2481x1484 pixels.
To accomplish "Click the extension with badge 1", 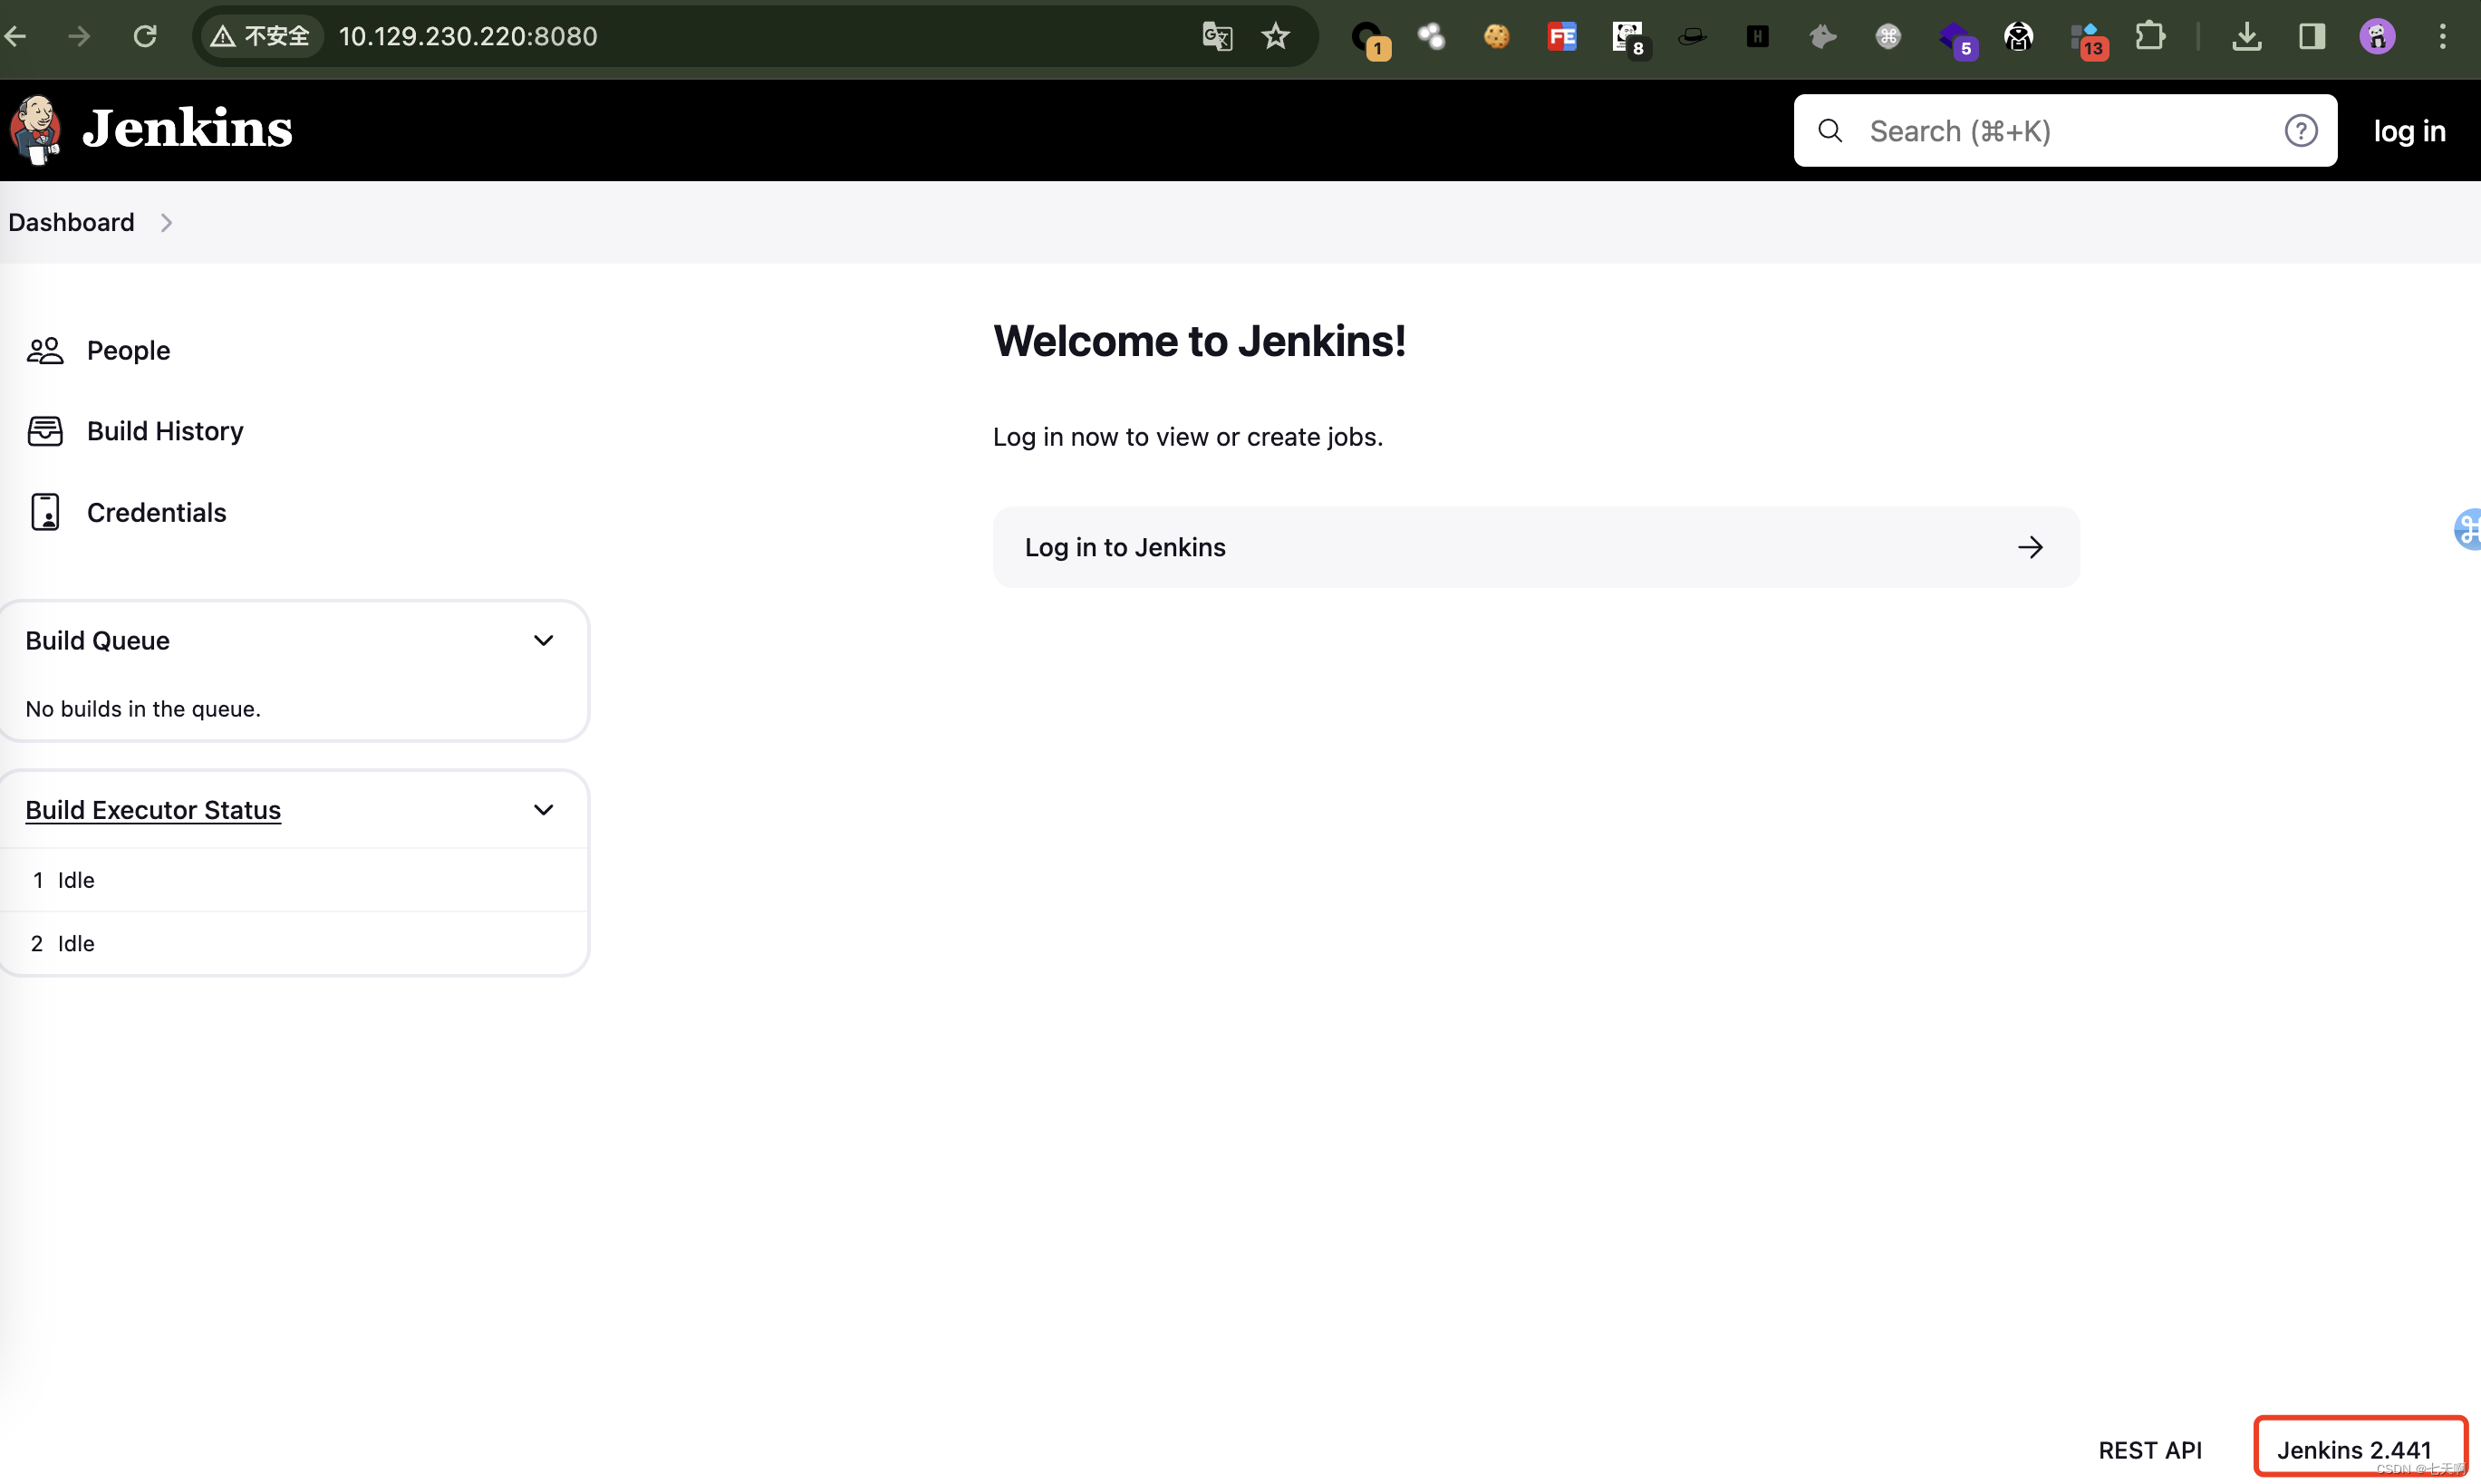I will pos(1370,40).
